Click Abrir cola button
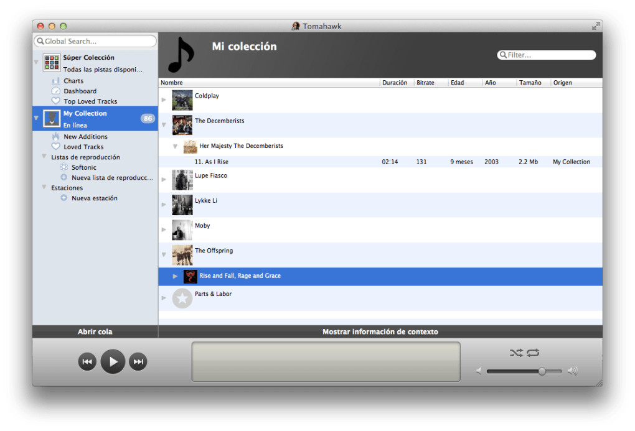The width and height of the screenshot is (635, 431). (95, 331)
